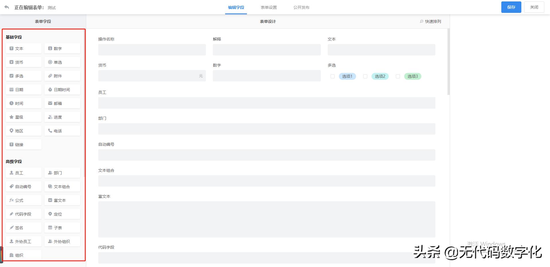
Task: Click the form design vertical scrollbar
Action: pos(449,62)
